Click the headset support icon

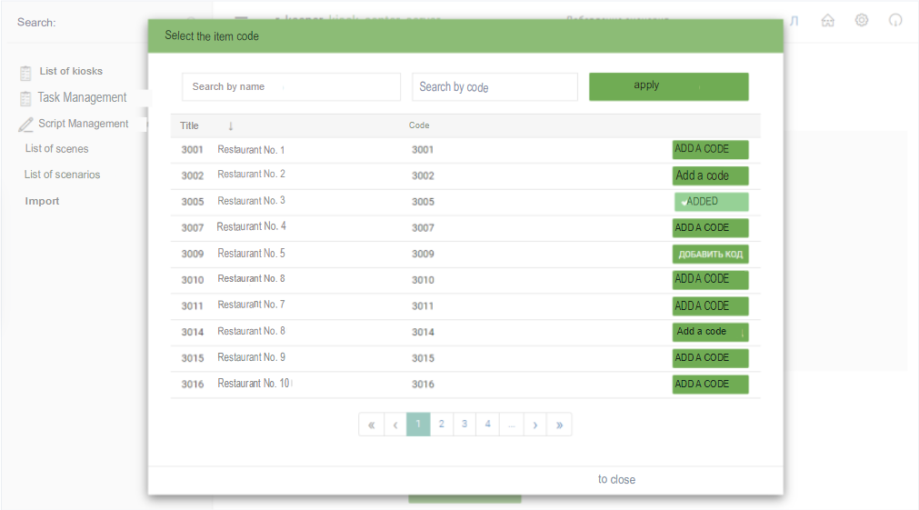(895, 20)
